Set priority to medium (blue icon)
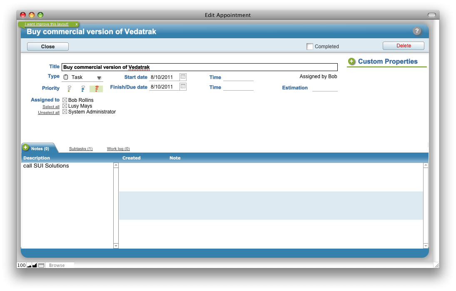Viewport: 456px width, 291px height. coord(83,88)
